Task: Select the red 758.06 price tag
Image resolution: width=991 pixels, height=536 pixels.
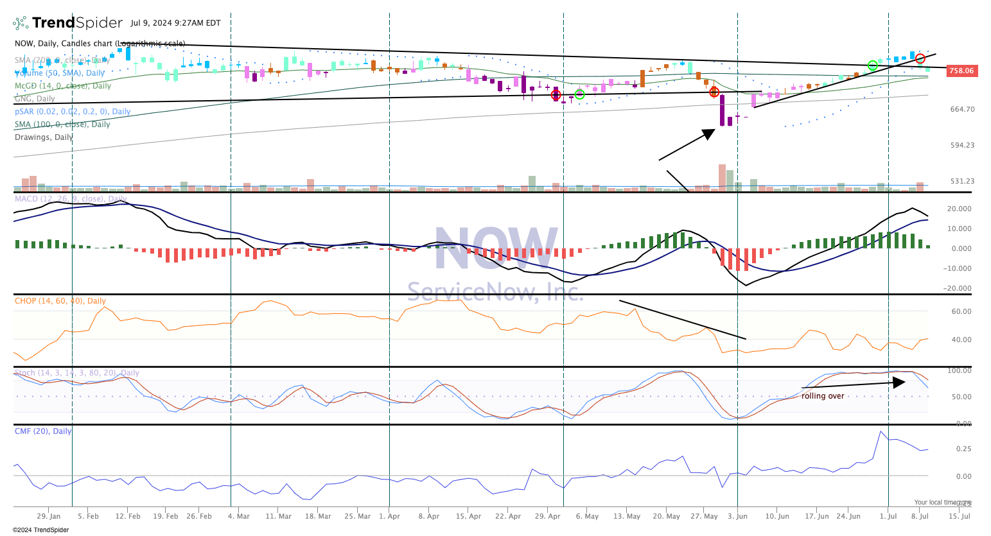Action: [x=961, y=71]
